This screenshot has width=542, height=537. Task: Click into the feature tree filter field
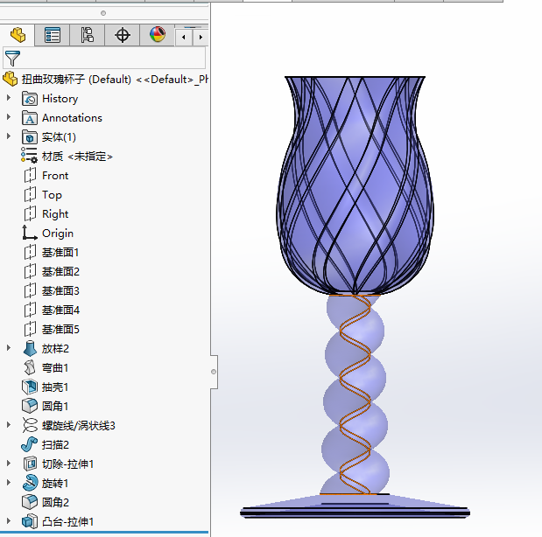104,58
